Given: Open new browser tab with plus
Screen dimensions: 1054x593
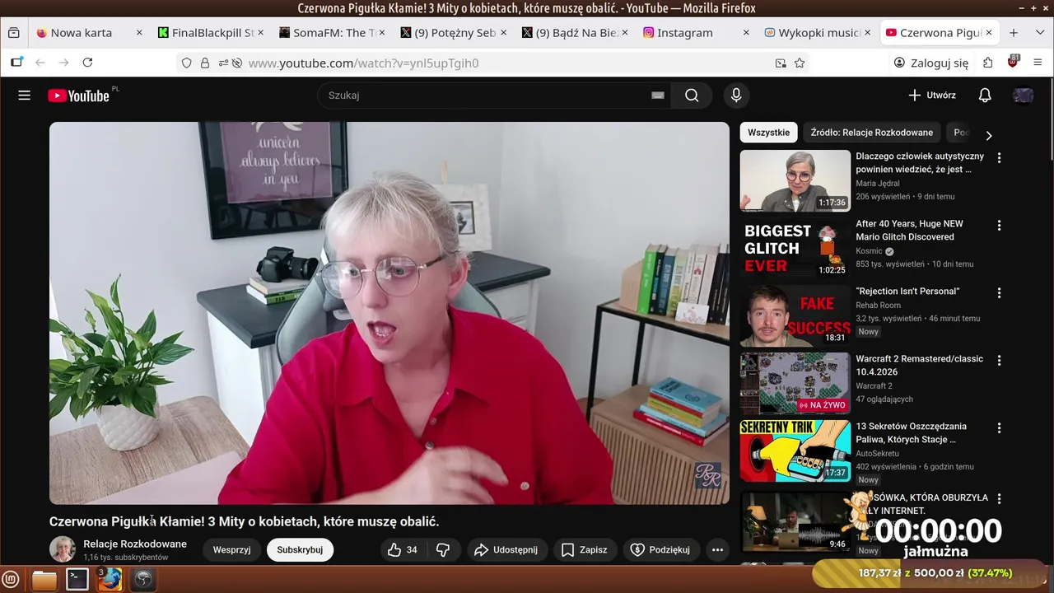Looking at the screenshot, I should pyautogui.click(x=1014, y=33).
